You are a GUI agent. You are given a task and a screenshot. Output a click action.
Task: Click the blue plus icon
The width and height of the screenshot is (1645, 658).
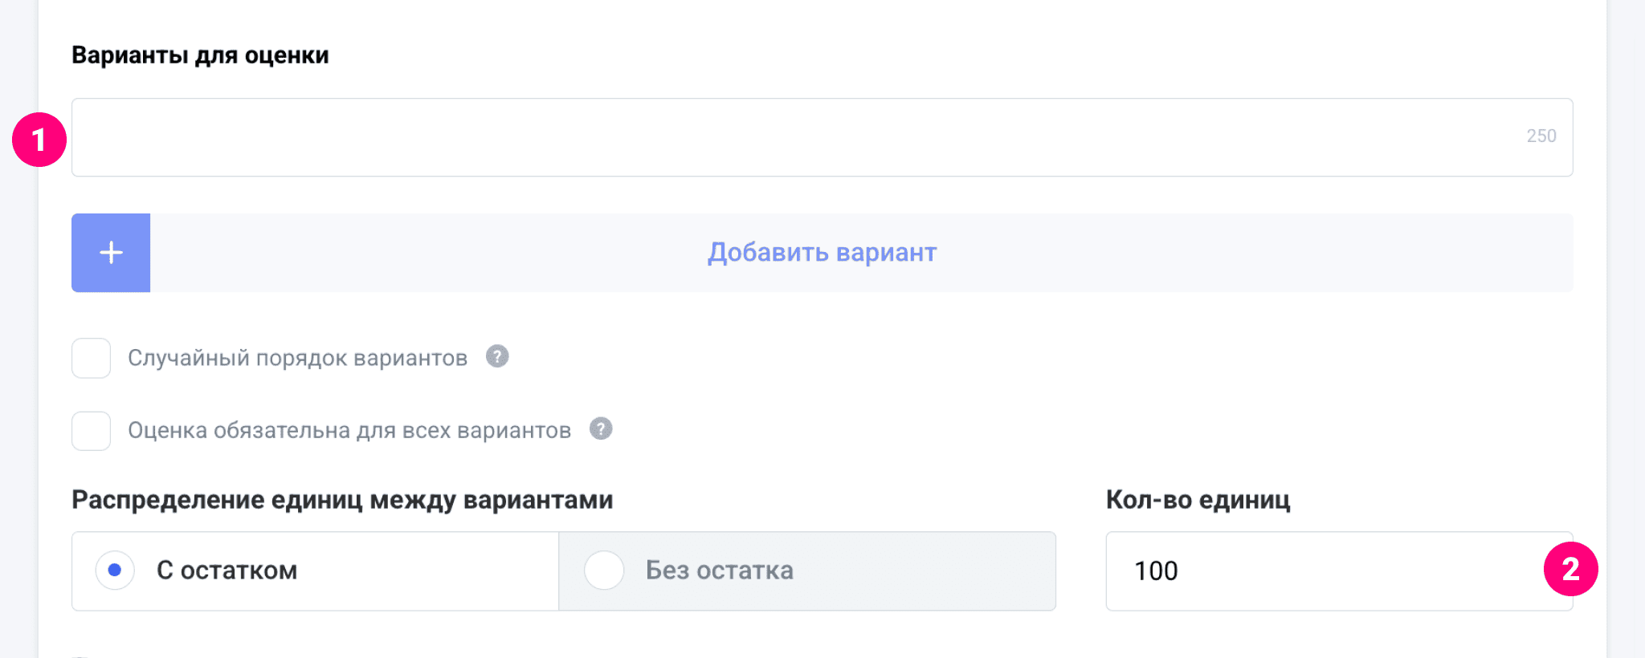(x=111, y=253)
